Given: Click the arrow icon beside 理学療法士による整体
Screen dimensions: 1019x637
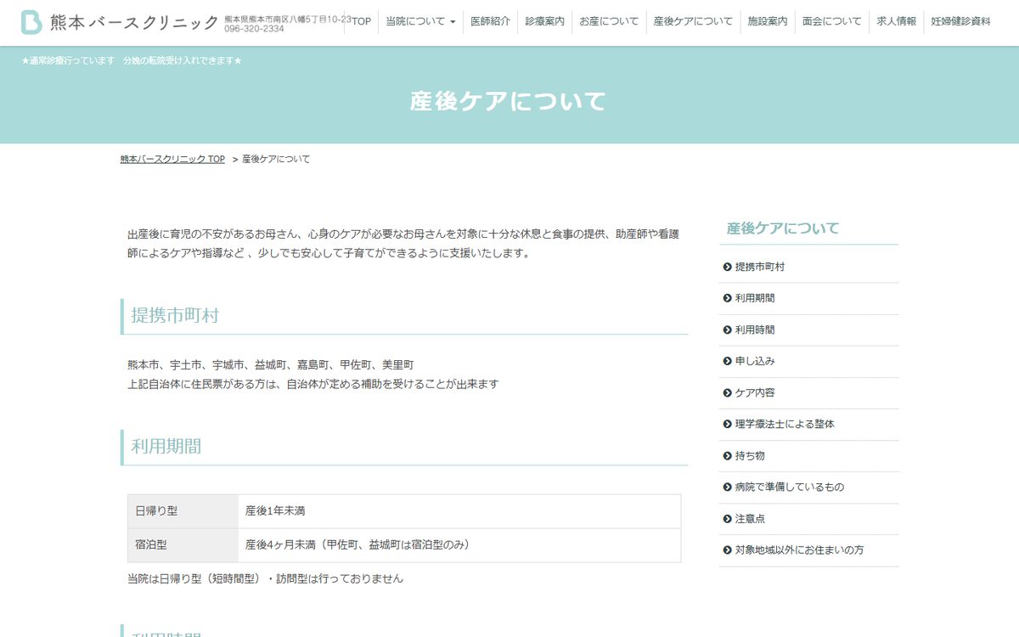Looking at the screenshot, I should tap(727, 424).
